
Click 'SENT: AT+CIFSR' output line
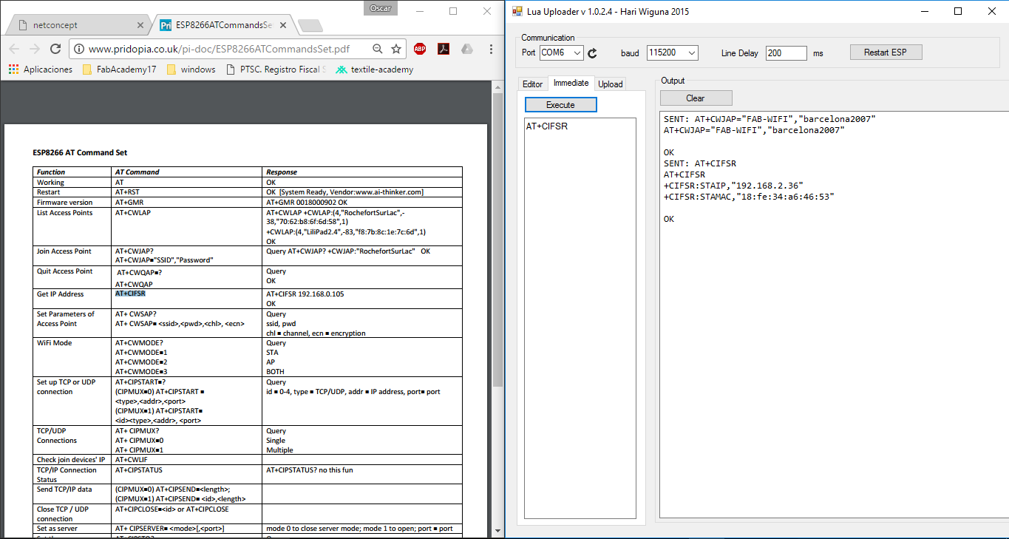point(700,163)
